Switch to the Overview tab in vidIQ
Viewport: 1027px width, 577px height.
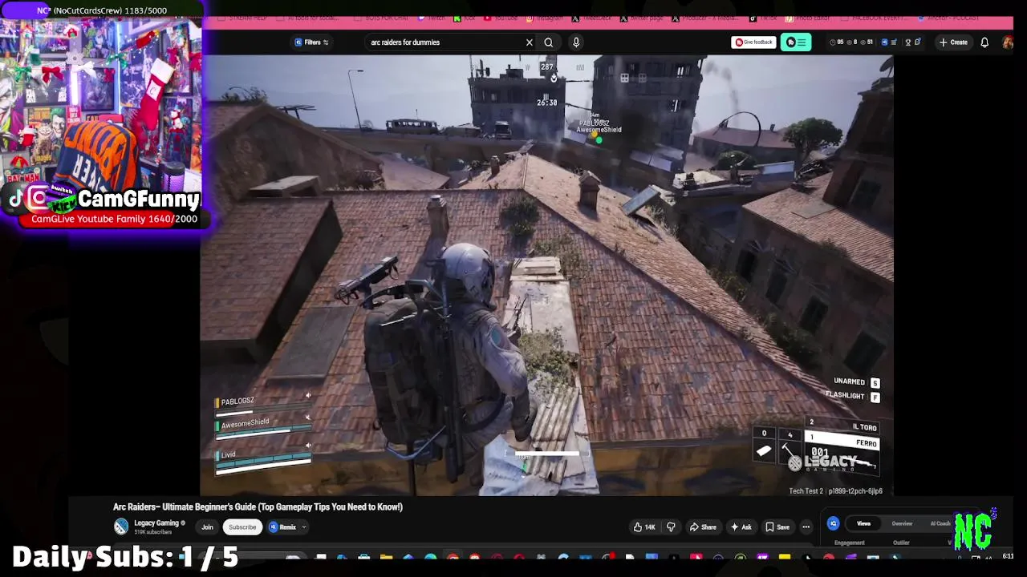tap(902, 523)
